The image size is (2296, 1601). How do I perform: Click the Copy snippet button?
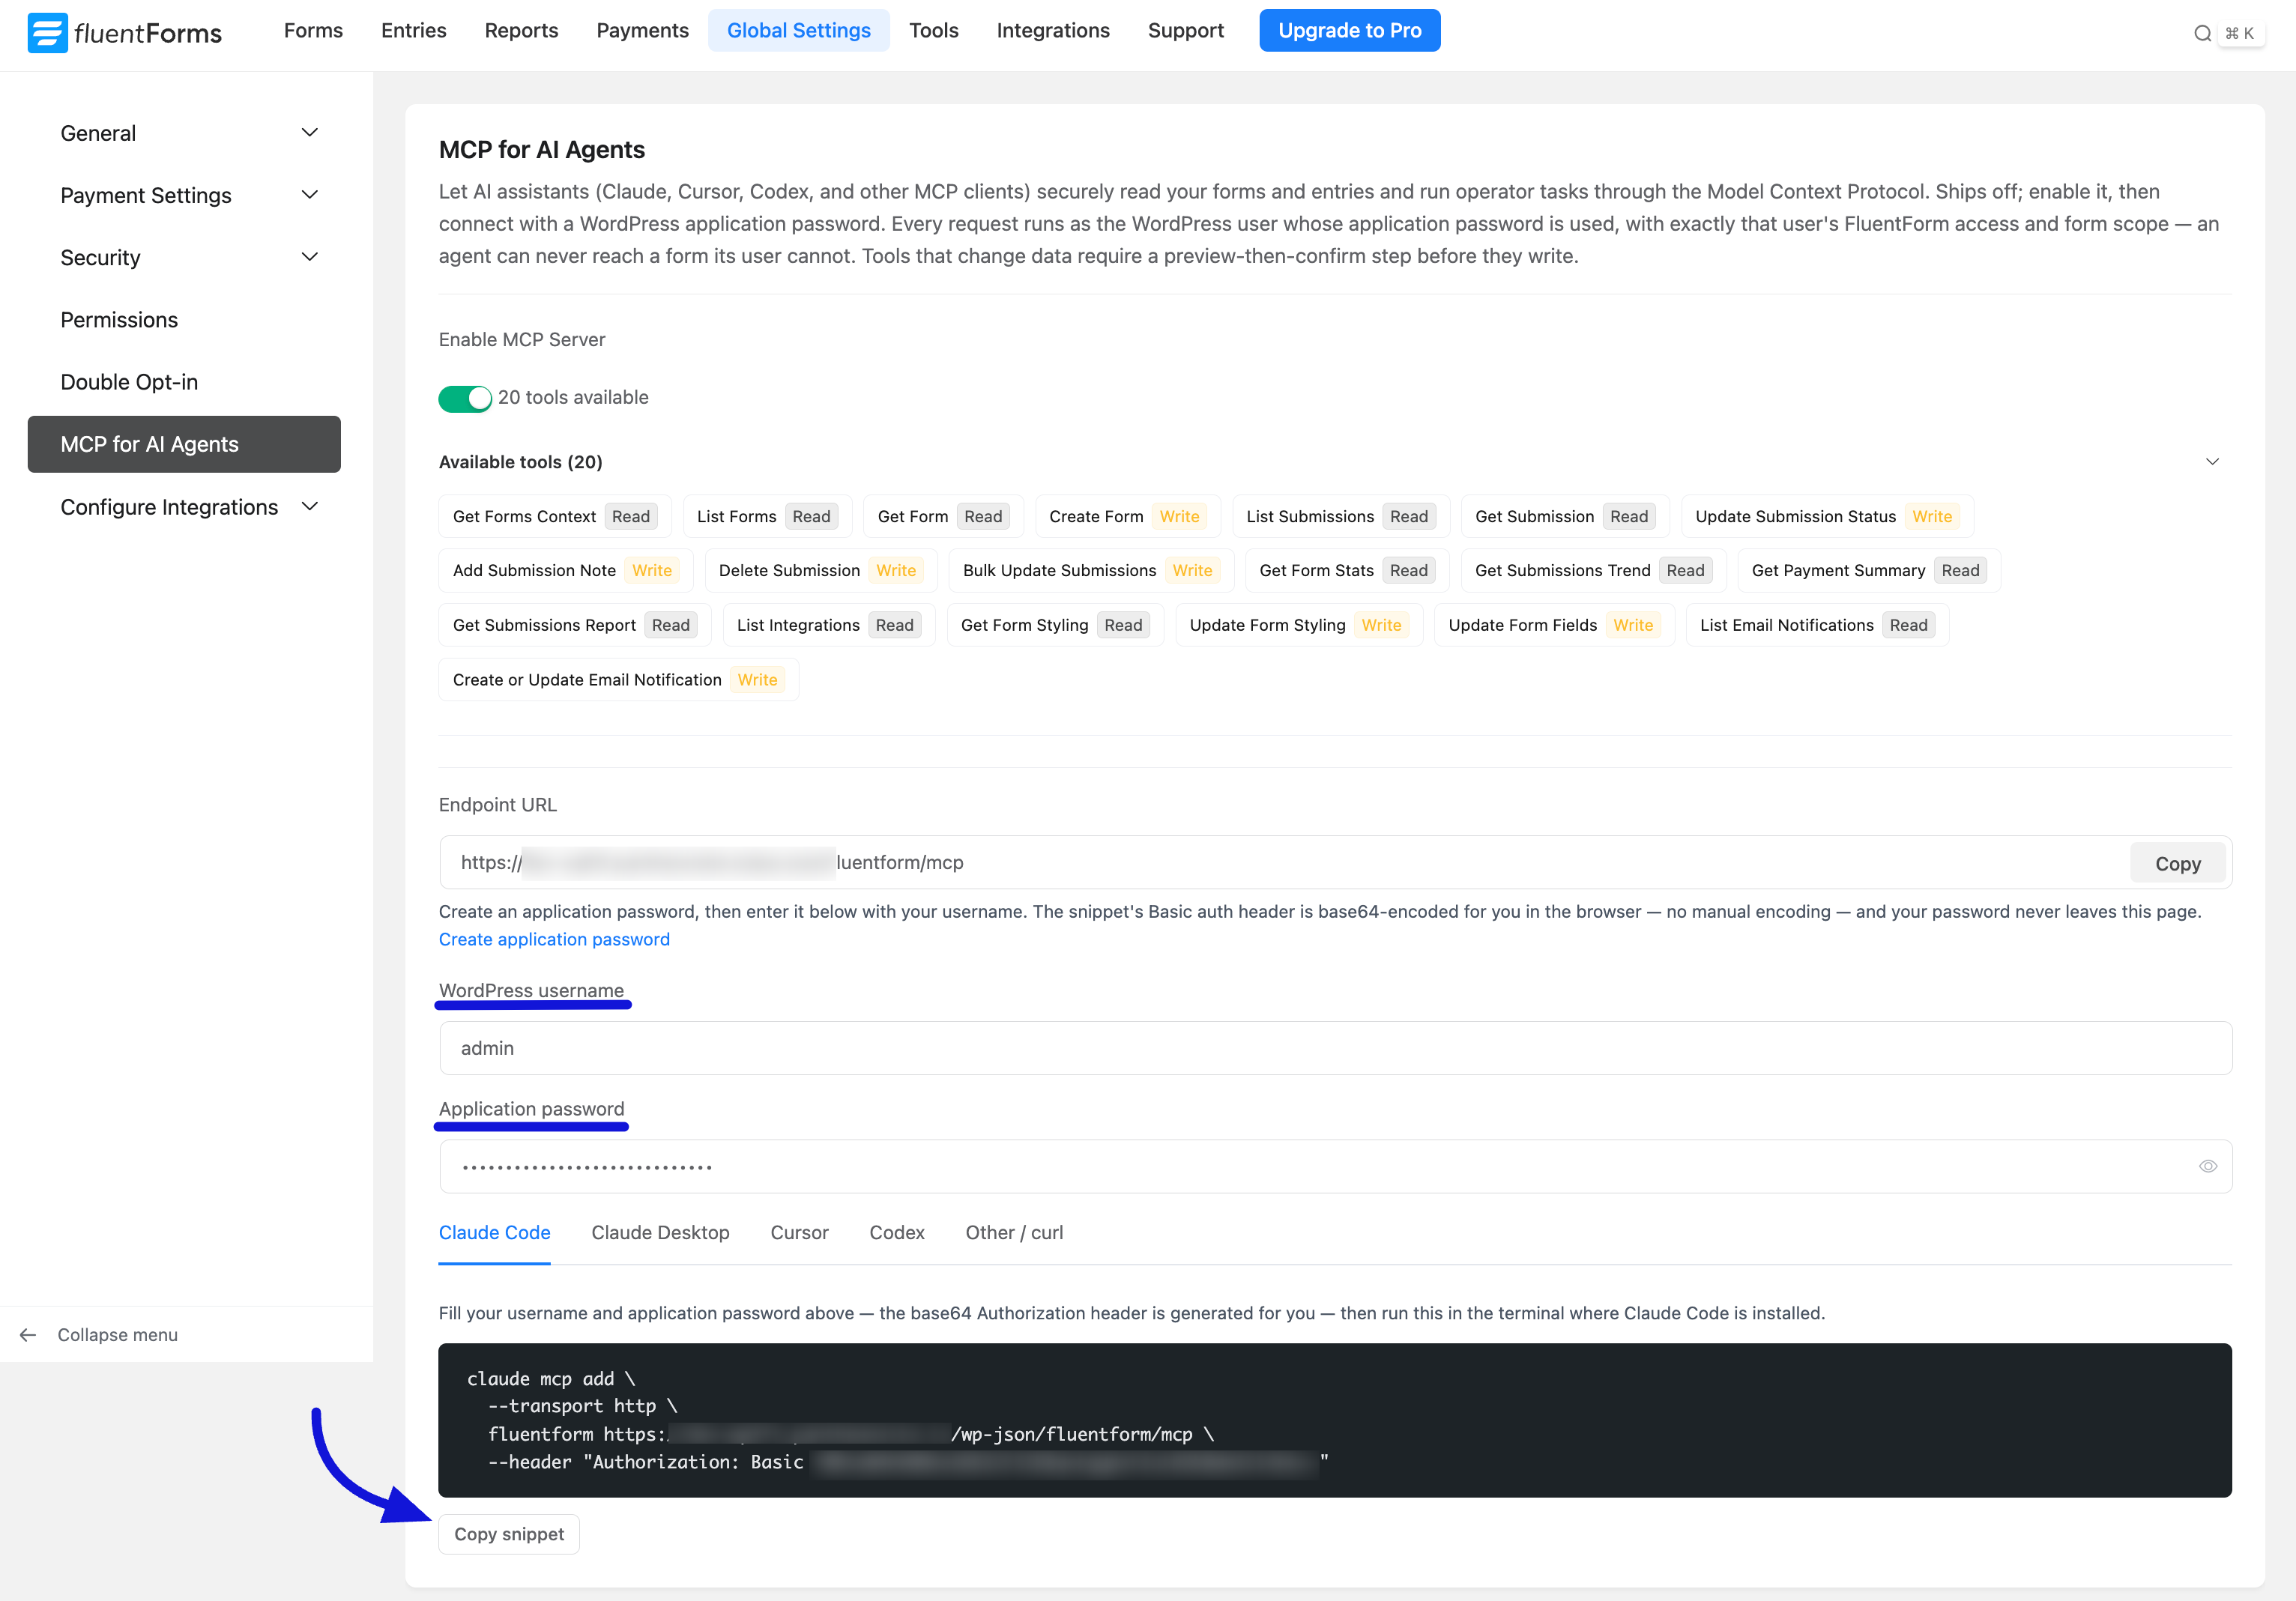coord(509,1534)
